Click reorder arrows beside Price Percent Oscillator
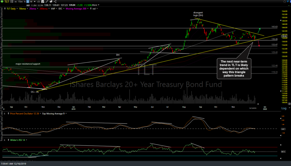Viewport: 291px width, 166px height. (8, 113)
